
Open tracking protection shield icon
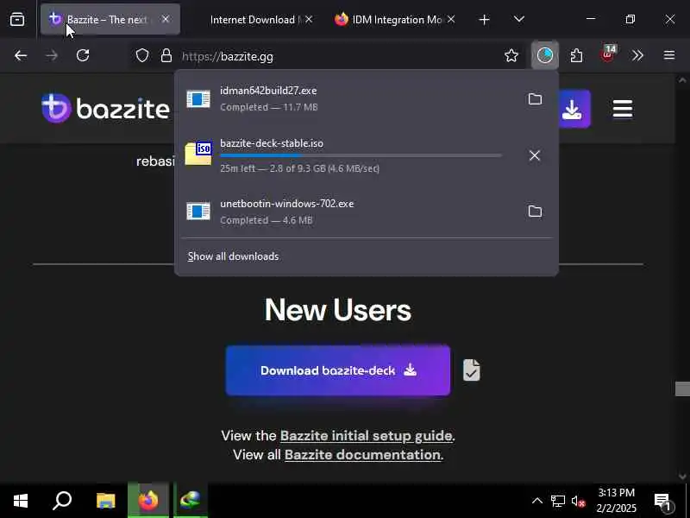(141, 56)
